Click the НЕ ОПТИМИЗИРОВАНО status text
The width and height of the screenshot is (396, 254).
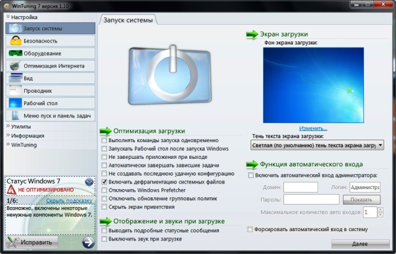click(x=46, y=190)
